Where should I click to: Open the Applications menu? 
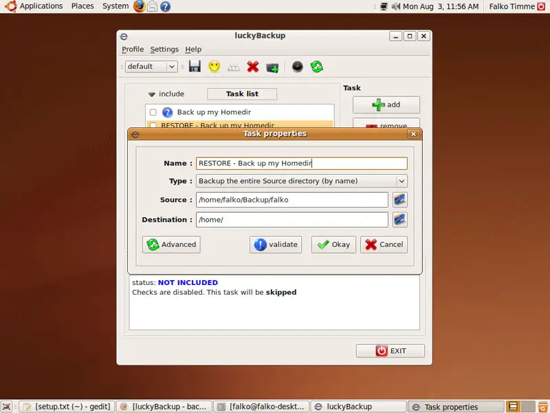41,6
